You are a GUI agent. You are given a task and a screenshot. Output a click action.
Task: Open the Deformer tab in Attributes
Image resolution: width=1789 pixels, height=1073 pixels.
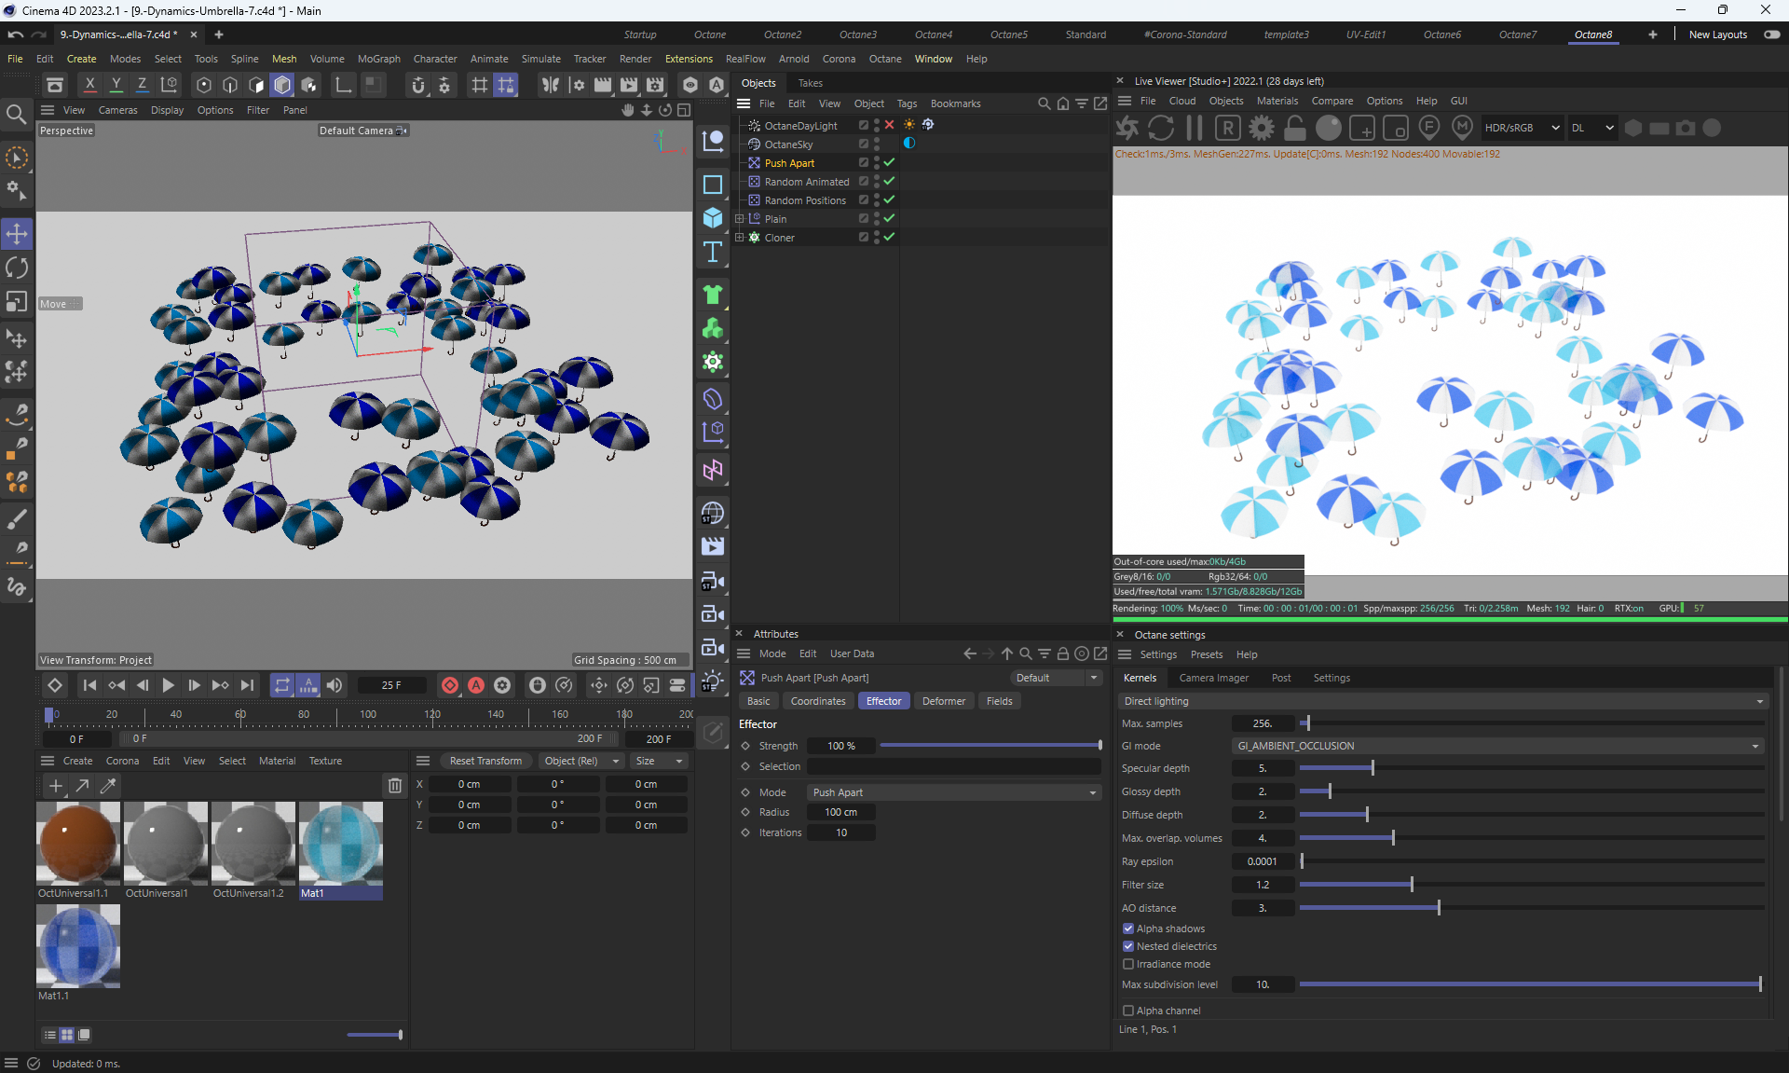943,701
